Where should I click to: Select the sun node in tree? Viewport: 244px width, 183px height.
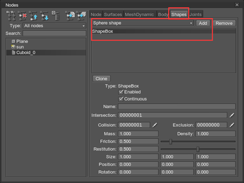point(46,47)
